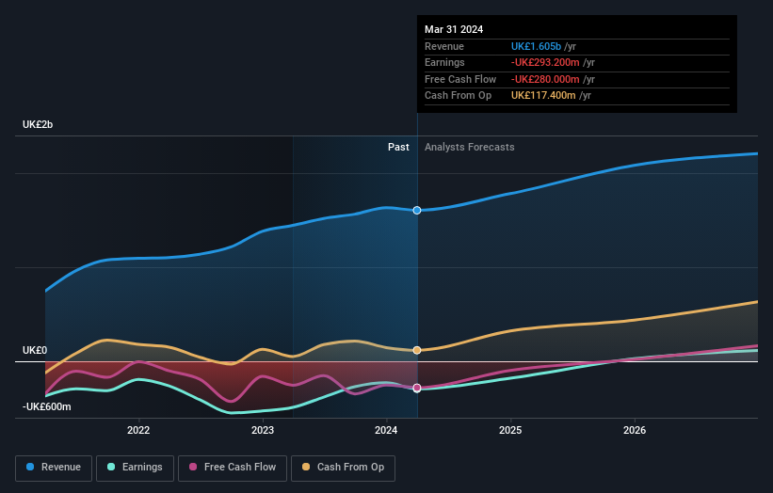Image resolution: width=773 pixels, height=493 pixels.
Task: Click the Free Cash Flow label in tooltip
Action: point(460,79)
